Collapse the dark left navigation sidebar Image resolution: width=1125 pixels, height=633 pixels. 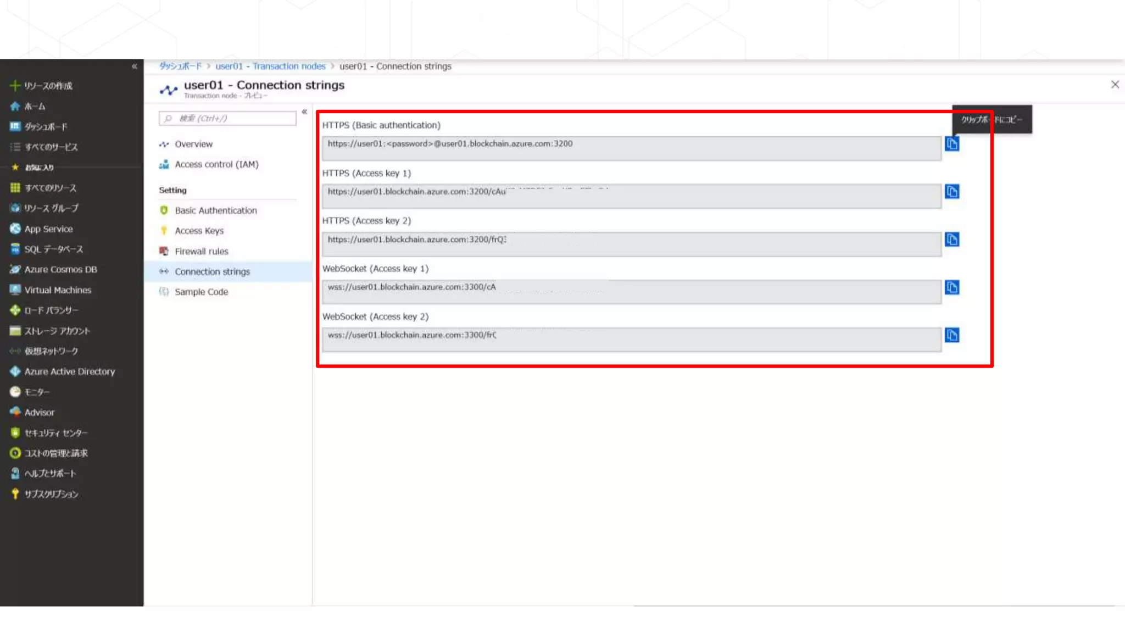click(x=134, y=66)
